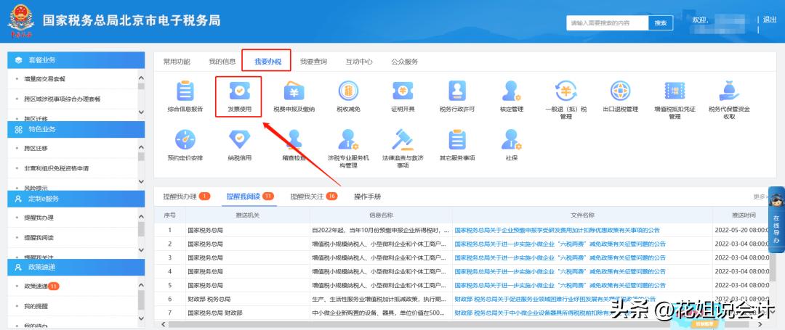Viewport: 785px width, 330px height.
Task: Click down arrow in 特色业务 list
Action: (141, 182)
